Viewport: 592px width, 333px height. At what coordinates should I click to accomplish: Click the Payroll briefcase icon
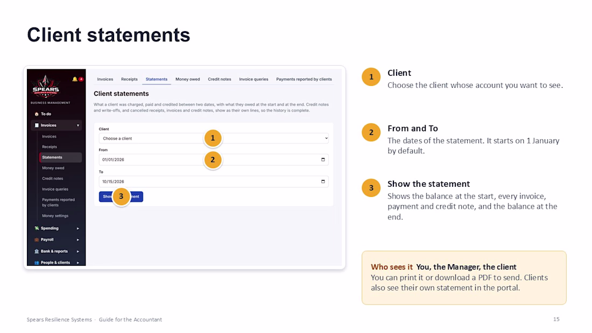[x=37, y=240]
